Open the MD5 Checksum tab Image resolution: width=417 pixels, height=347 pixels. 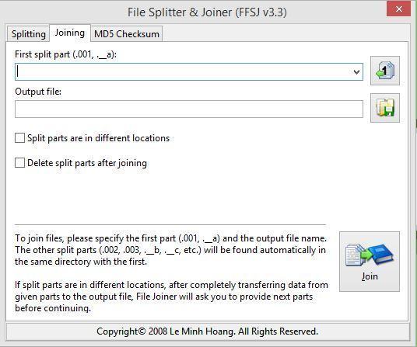(x=127, y=34)
